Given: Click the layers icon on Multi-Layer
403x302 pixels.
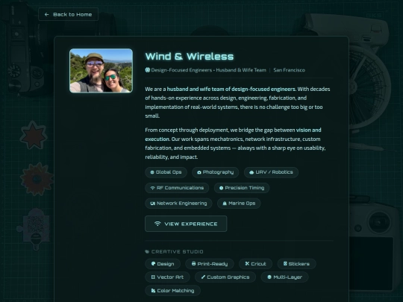Looking at the screenshot, I should click(269, 277).
